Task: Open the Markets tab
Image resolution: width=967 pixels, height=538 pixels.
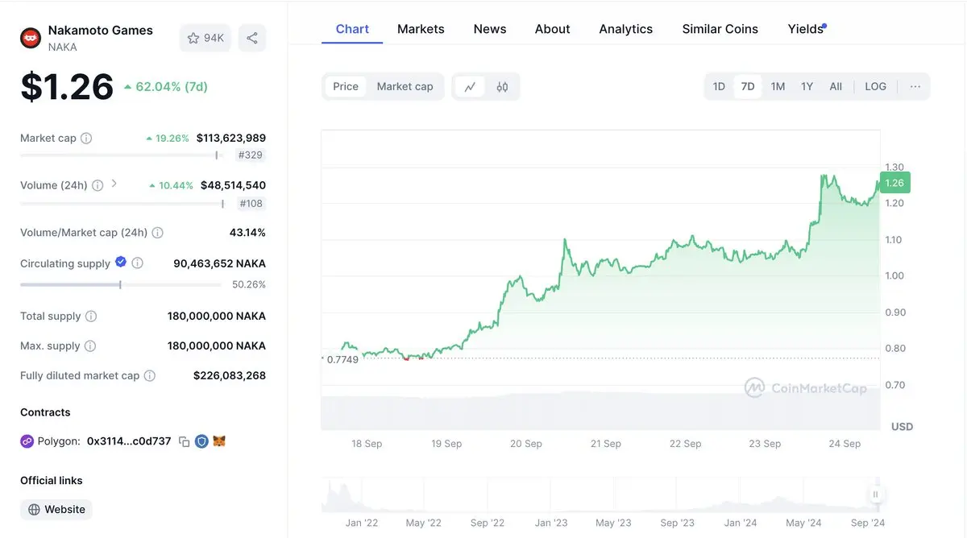Action: (421, 29)
